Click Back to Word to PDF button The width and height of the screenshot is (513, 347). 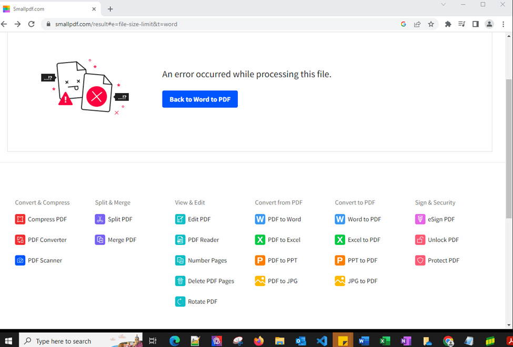tap(200, 99)
